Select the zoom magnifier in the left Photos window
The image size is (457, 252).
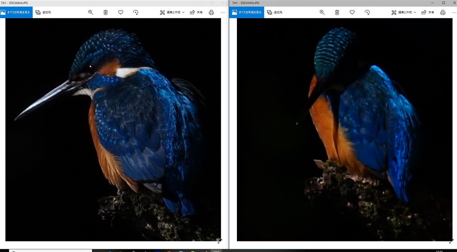pyautogui.click(x=91, y=12)
